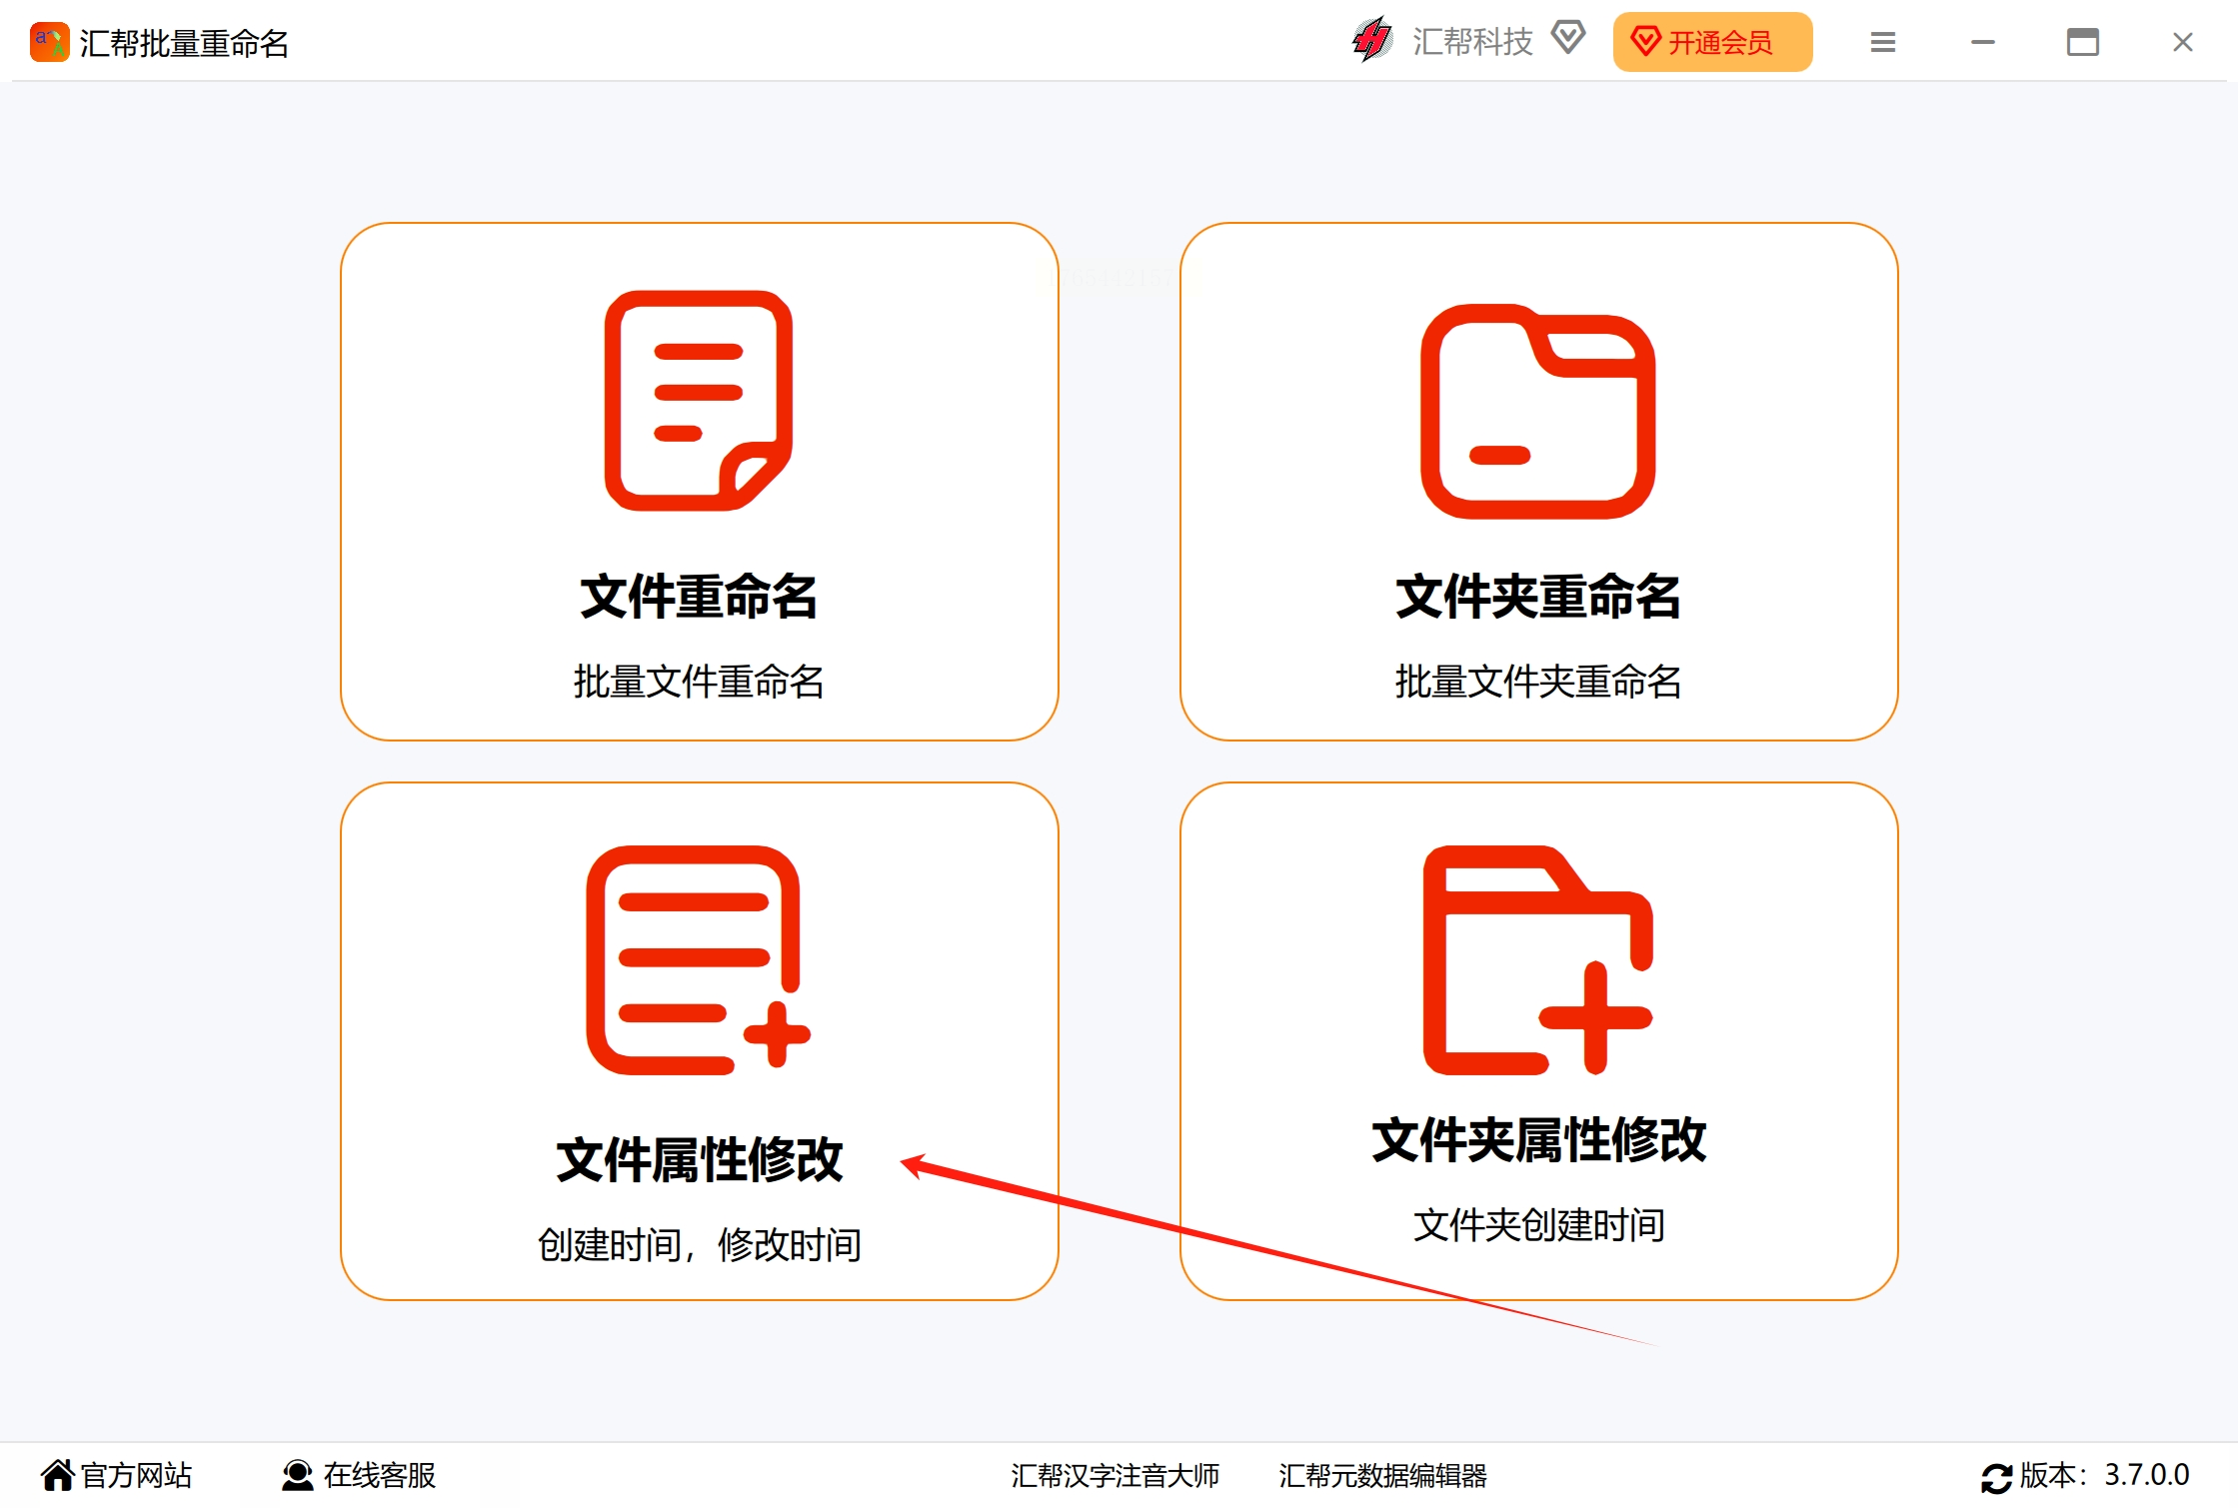Click the home icon for 官方网站
The width and height of the screenshot is (2238, 1508).
pos(57,1475)
